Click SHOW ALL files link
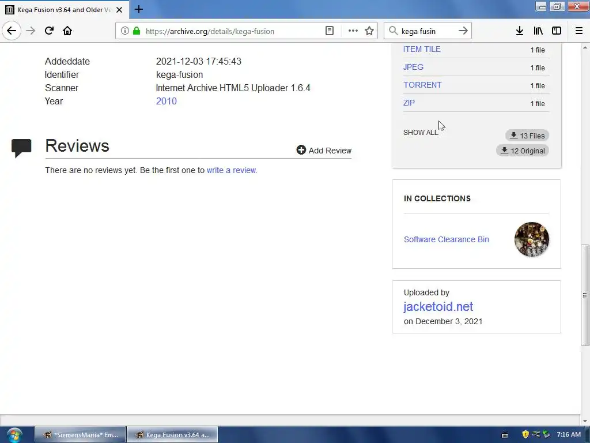The height and width of the screenshot is (443, 590). pyautogui.click(x=421, y=133)
